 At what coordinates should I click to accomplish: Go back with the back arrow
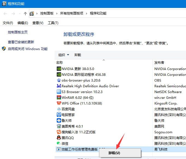click(5, 14)
